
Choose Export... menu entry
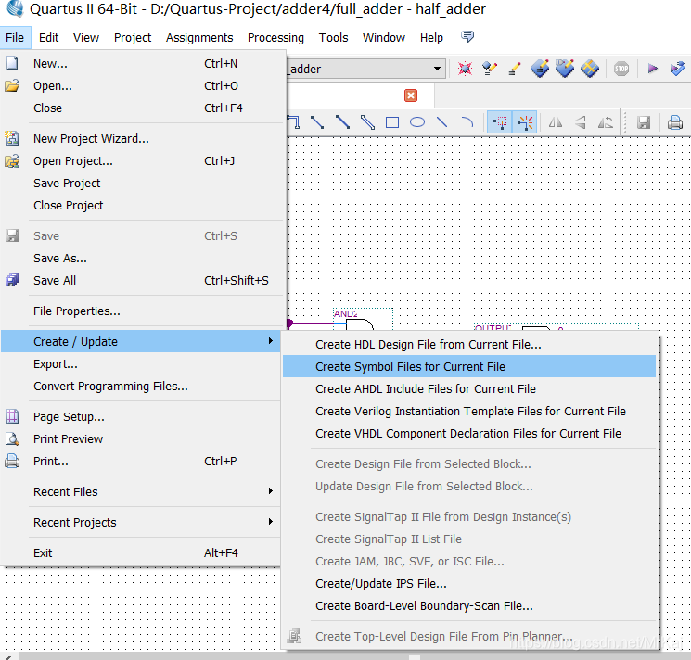tap(141, 363)
